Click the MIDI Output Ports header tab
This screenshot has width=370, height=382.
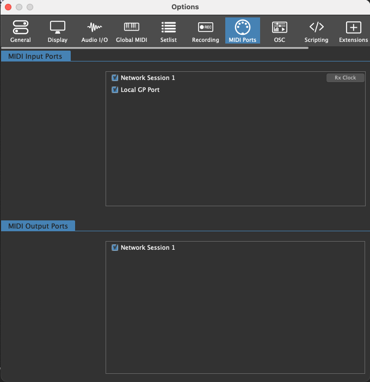tap(38, 226)
